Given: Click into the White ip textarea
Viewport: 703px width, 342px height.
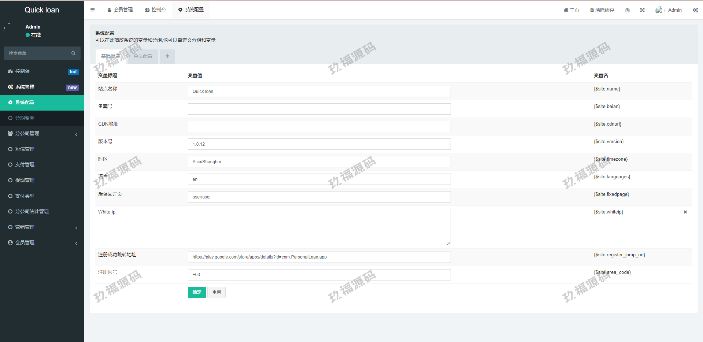Looking at the screenshot, I should point(319,227).
